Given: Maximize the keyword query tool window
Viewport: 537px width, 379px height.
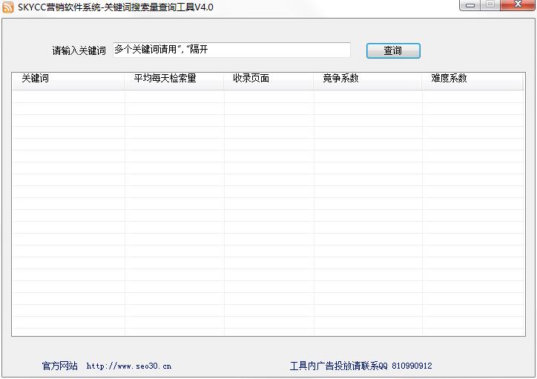Looking at the screenshot, I should tap(490, 6).
